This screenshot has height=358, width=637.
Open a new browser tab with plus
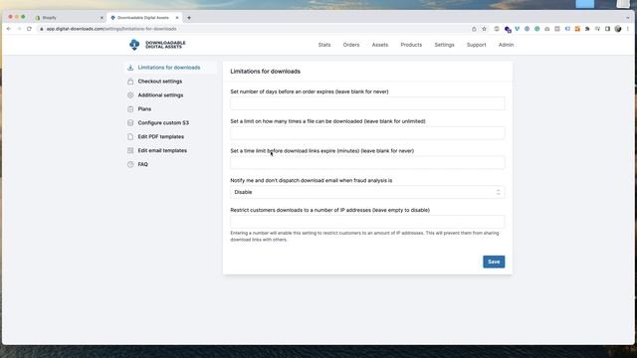pyautogui.click(x=189, y=18)
